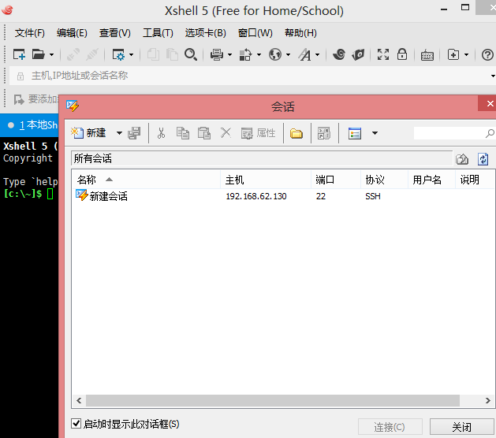Image resolution: width=496 pixels, height=438 pixels.
Task: Click the 所有会话 path field
Action: tap(262, 158)
